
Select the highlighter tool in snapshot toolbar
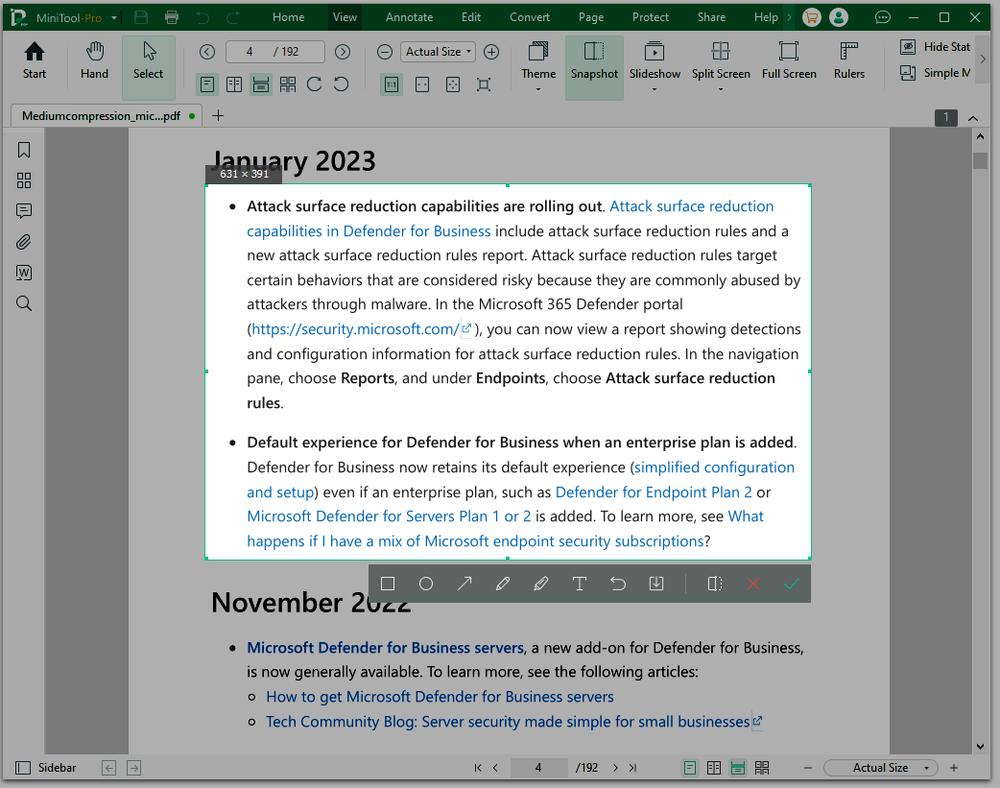pyautogui.click(x=541, y=583)
